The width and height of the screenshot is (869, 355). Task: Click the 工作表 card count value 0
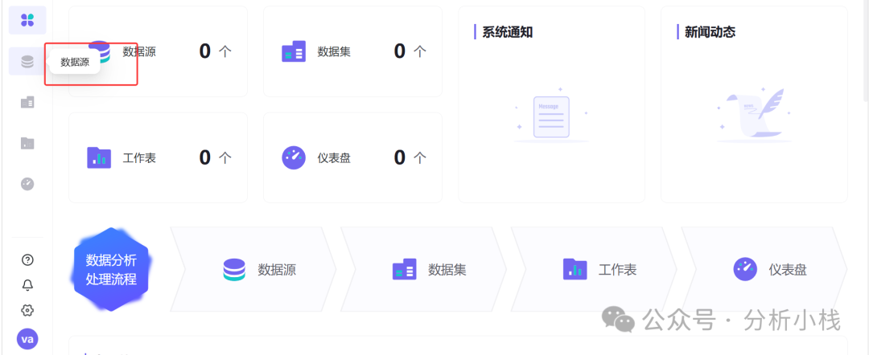click(x=205, y=157)
